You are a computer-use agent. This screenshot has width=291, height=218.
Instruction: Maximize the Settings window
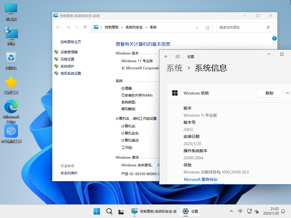coord(282,54)
